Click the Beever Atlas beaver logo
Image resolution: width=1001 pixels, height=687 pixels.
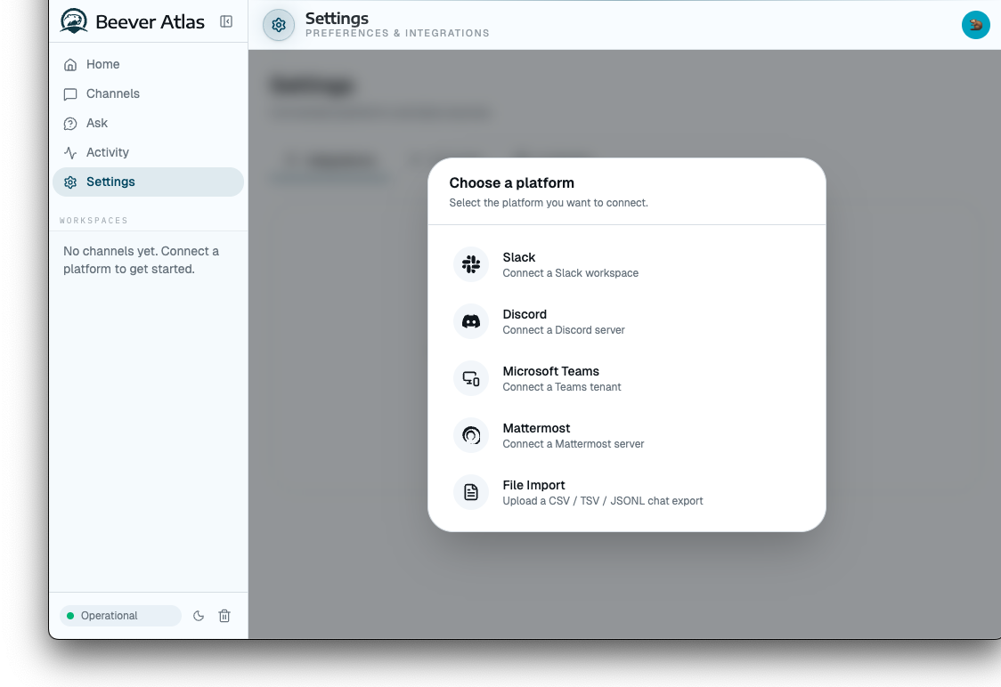[74, 21]
